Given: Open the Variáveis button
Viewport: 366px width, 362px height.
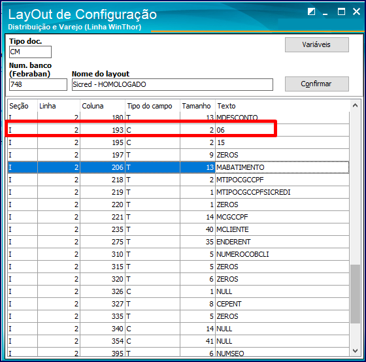Looking at the screenshot, I should [x=317, y=44].
